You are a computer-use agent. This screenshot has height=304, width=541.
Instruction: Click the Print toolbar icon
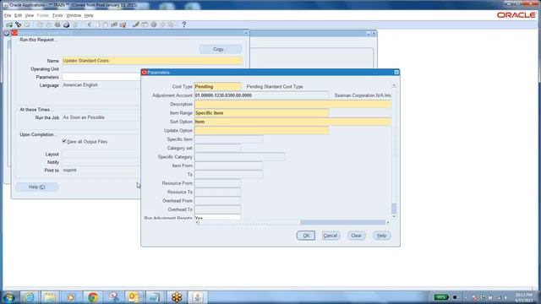(66, 24)
